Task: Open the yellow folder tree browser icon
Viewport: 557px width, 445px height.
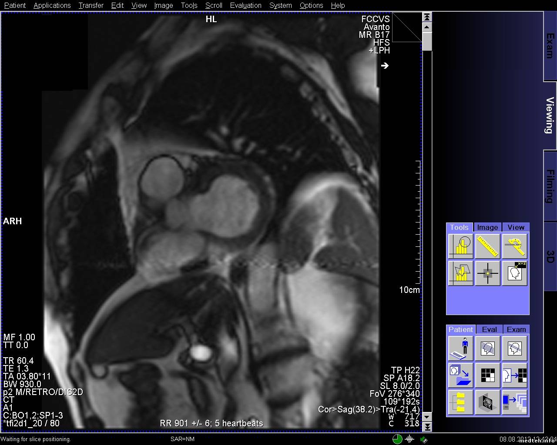Action: point(460,402)
